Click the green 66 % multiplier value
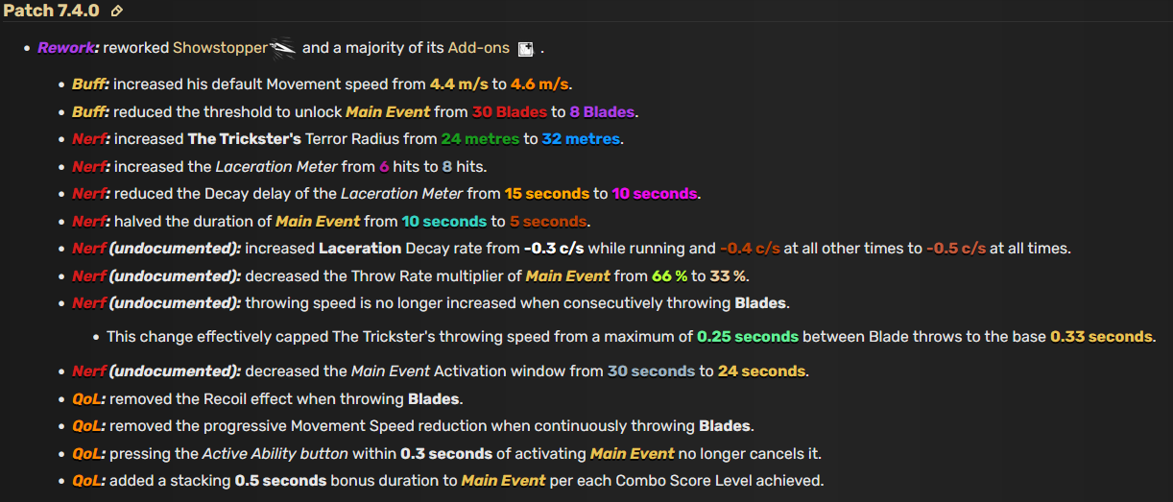Viewport: 1173px width, 502px height. point(669,275)
